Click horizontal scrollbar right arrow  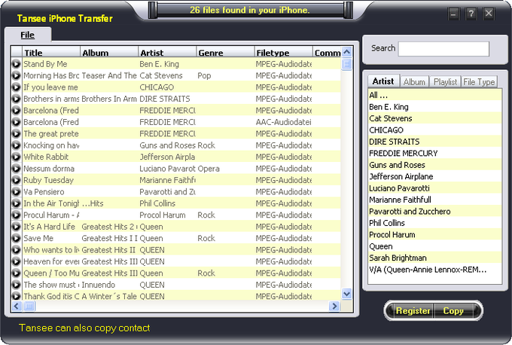334,306
